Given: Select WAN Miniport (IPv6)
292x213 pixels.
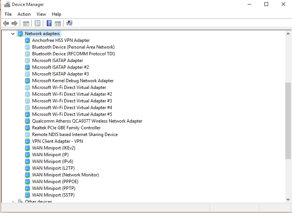Looking at the screenshot, I should [53, 161].
